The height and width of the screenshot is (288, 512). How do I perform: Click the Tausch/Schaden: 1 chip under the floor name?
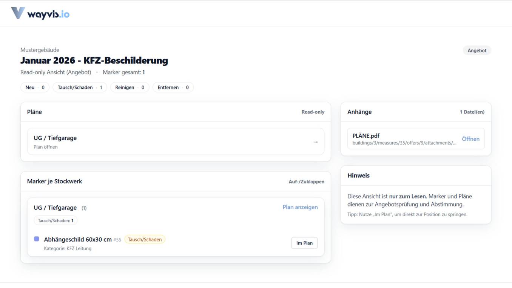point(56,220)
